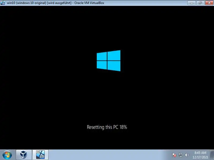Open the volume speaker tray icon

coord(187,155)
